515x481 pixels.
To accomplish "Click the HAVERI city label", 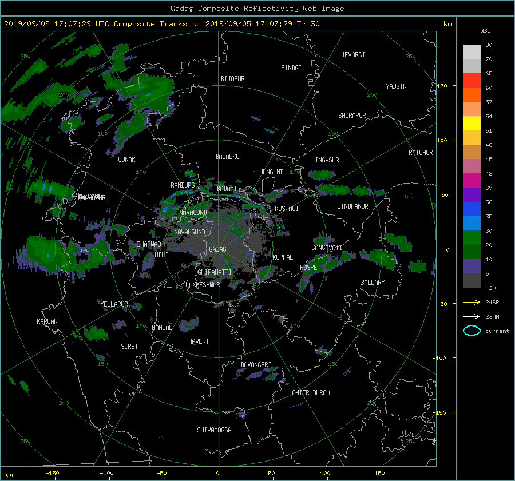I will tap(199, 342).
